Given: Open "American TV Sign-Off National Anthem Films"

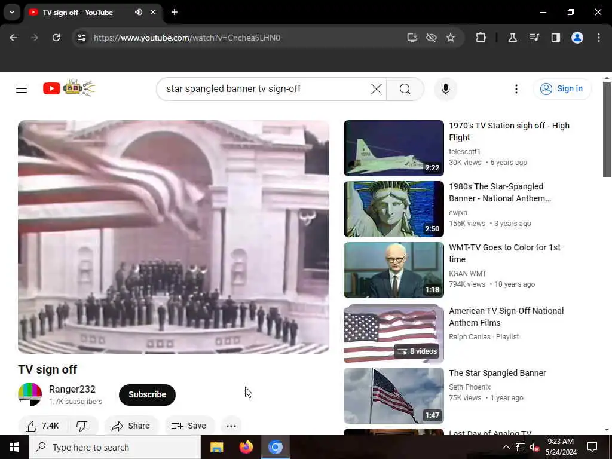Looking at the screenshot, I should click(x=506, y=317).
